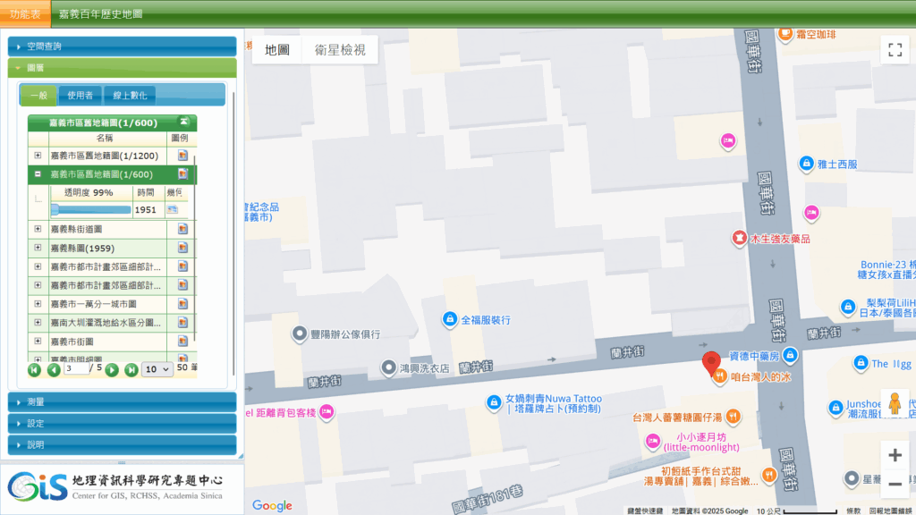
Task: Click legend icon for 嘉義縣圖(1959)
Action: pos(182,248)
